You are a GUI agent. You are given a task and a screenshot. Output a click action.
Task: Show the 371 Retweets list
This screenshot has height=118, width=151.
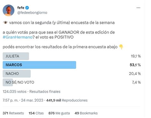pyautogui.click(x=13, y=113)
